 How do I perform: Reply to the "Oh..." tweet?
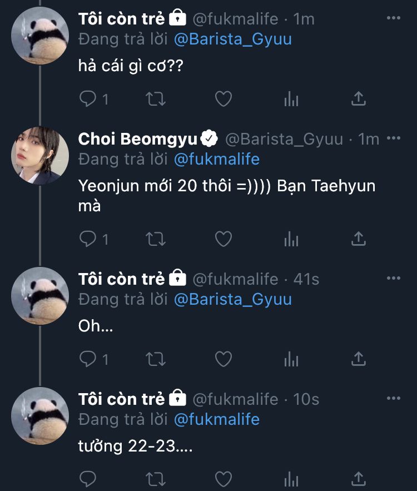click(x=88, y=359)
